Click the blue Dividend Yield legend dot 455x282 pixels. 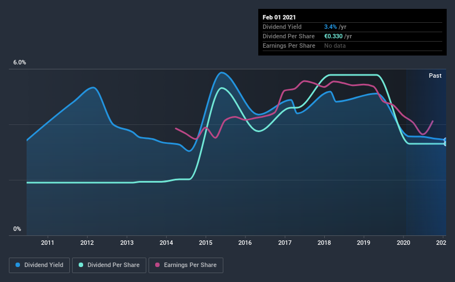(18, 265)
